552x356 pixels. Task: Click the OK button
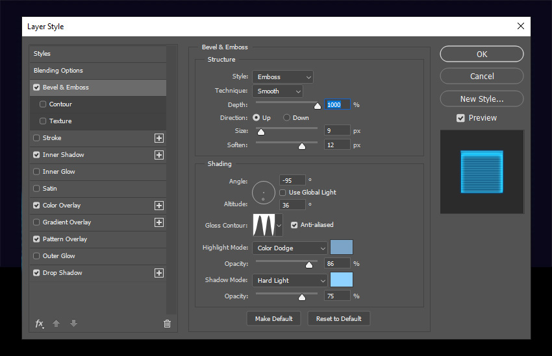point(482,54)
